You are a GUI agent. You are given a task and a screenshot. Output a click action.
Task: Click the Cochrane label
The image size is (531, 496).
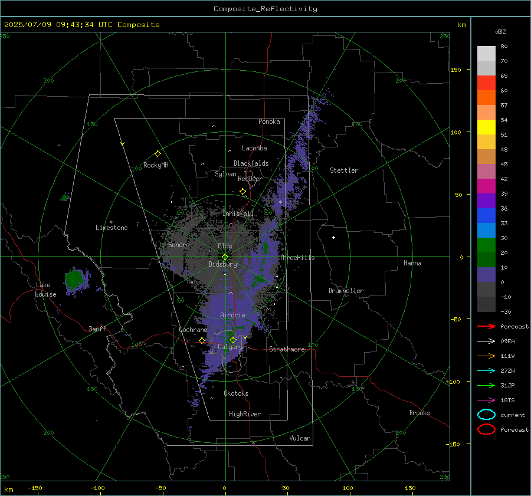193,330
